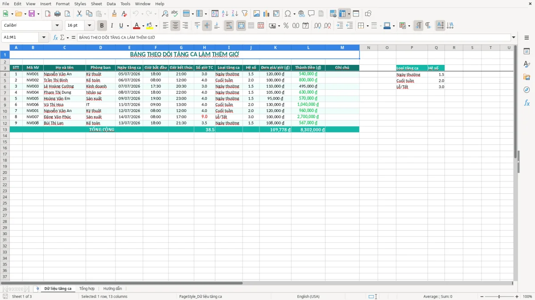Toggle Underline formatting
Screen dimensions: 535x300
tap(120, 26)
